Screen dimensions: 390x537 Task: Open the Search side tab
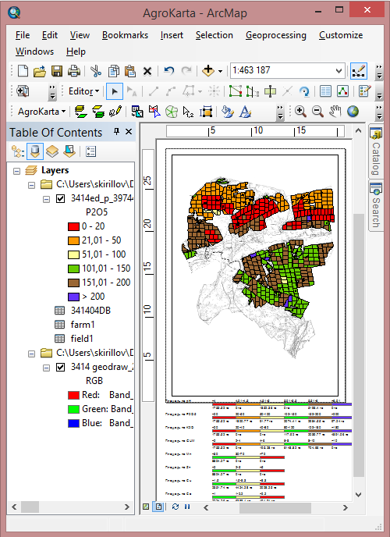click(x=376, y=207)
